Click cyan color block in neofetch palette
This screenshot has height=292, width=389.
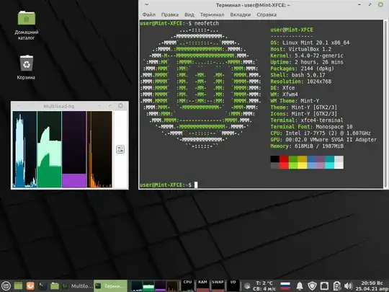(x=330, y=162)
